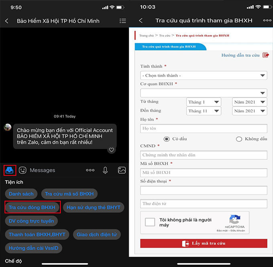Open the Từ tháng Tháng 1 dropdown

(204, 102)
